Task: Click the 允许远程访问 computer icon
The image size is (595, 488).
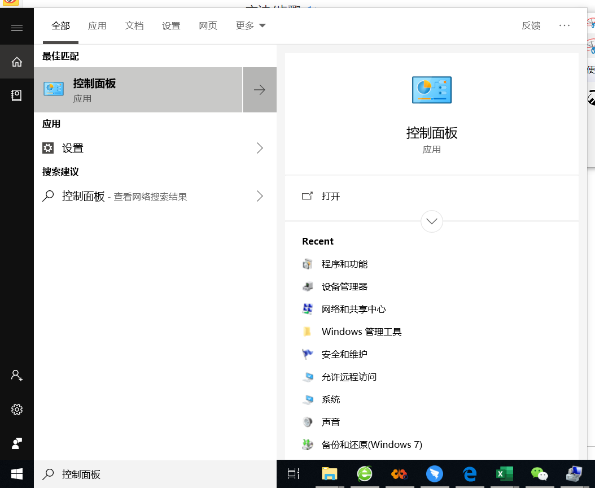Action: pos(307,377)
